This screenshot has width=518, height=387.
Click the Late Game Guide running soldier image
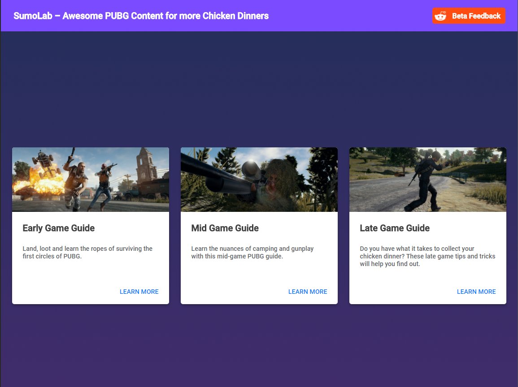coord(428,180)
